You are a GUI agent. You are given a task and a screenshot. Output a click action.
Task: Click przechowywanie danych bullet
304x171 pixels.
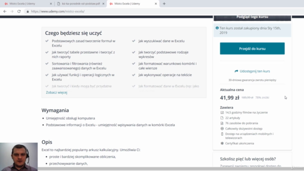point(68,163)
